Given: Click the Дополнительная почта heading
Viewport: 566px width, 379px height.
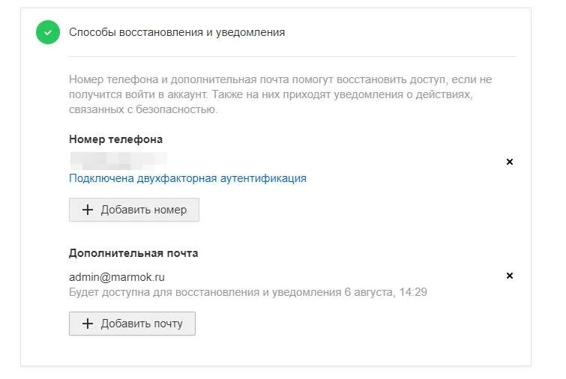Looking at the screenshot, I should pos(133,253).
